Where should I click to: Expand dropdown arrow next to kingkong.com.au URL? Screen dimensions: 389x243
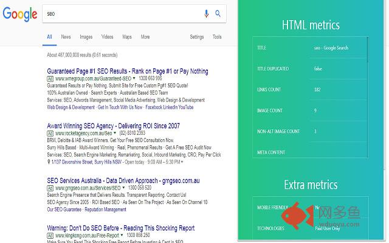coord(122,235)
